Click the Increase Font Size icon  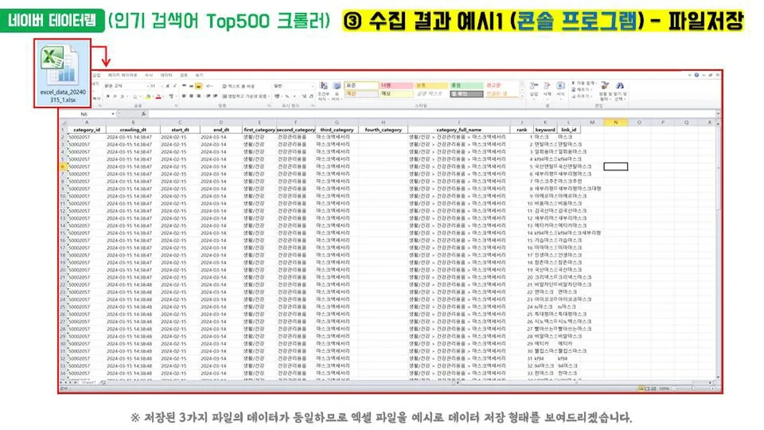(168, 86)
